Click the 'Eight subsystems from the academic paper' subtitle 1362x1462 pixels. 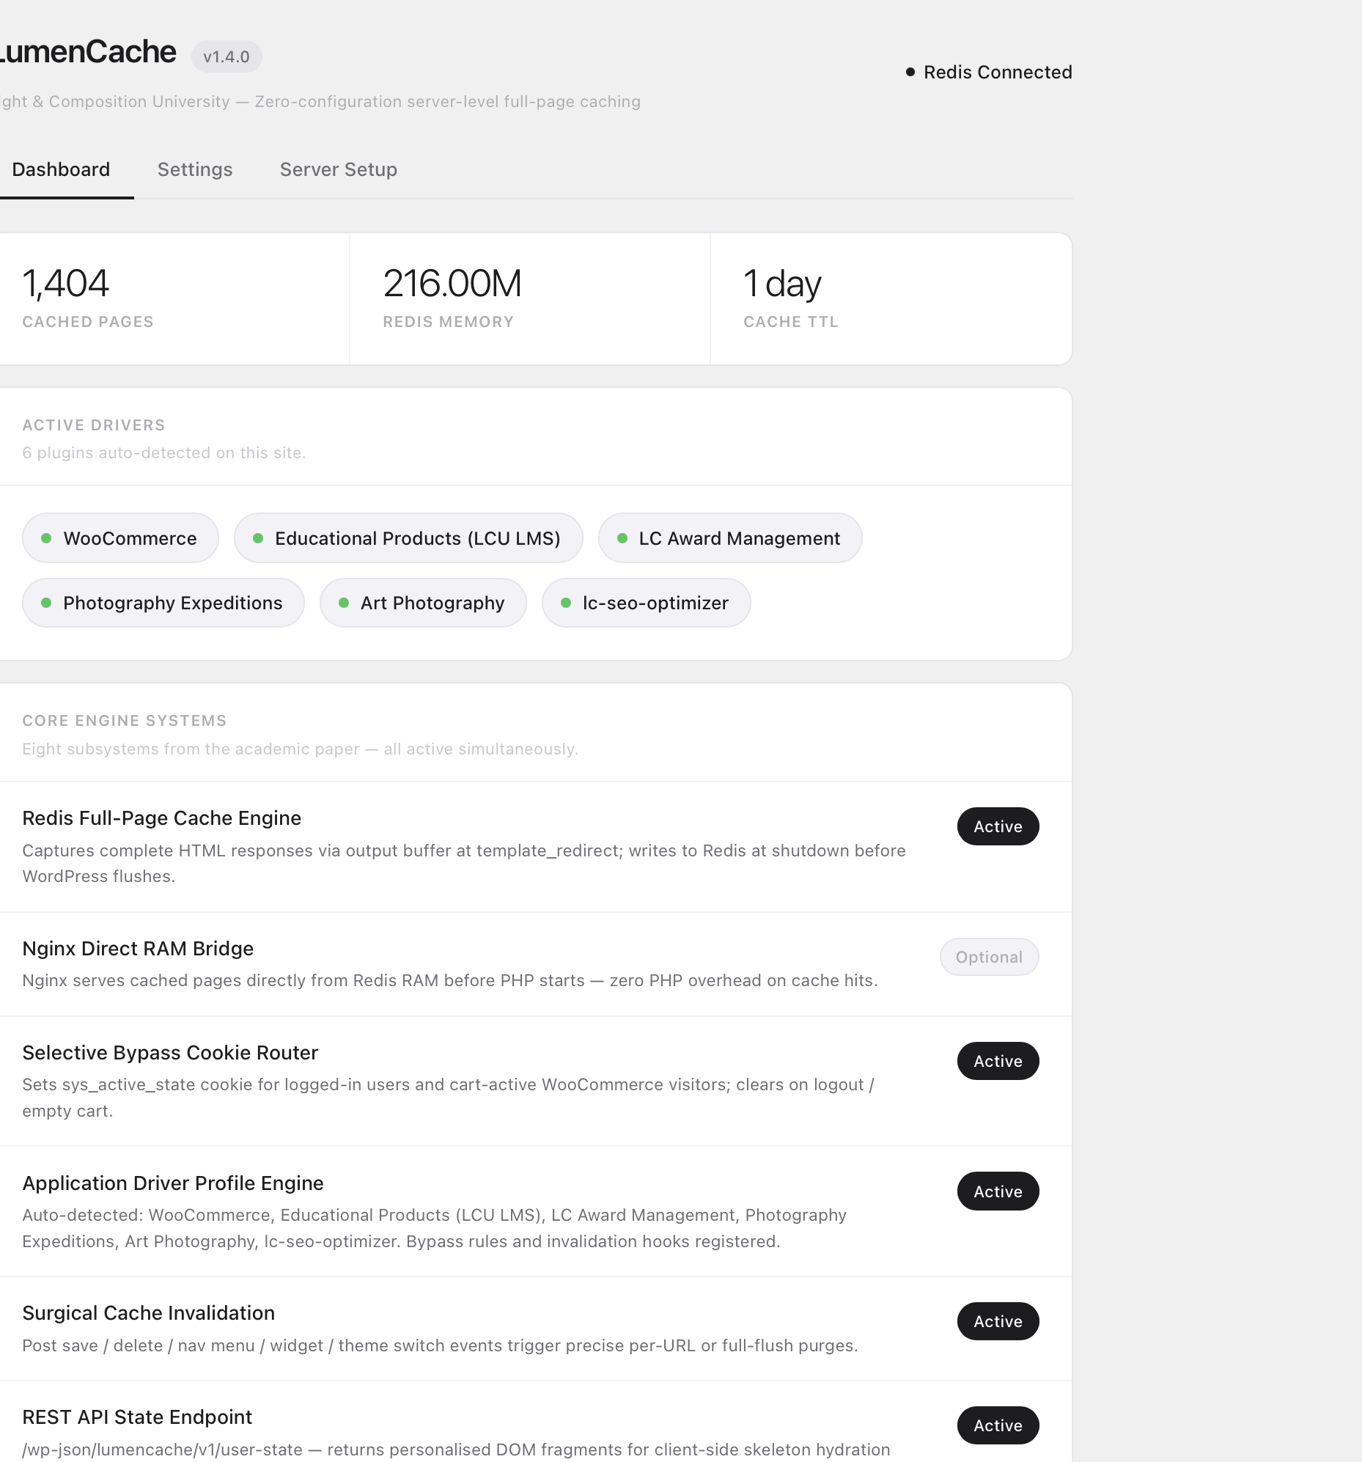300,749
